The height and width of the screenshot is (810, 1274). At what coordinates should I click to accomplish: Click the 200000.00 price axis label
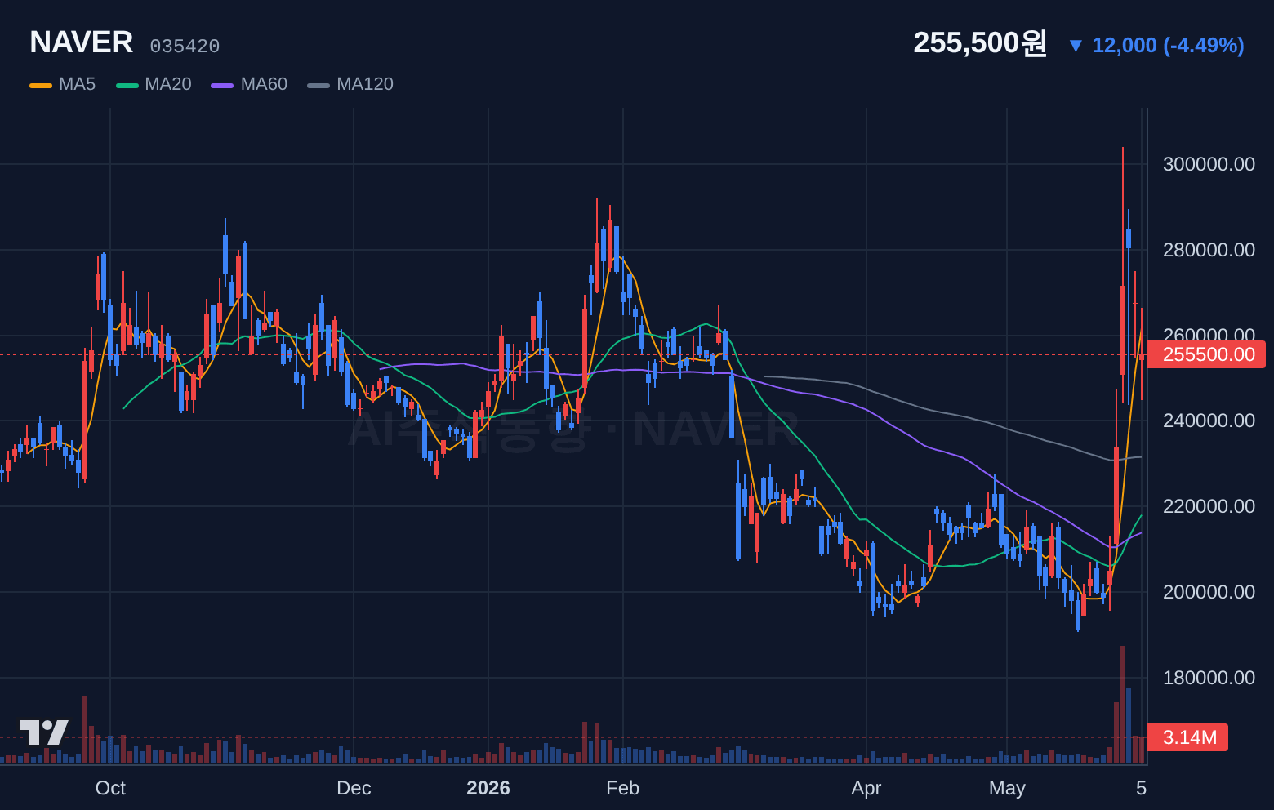[x=1209, y=592]
